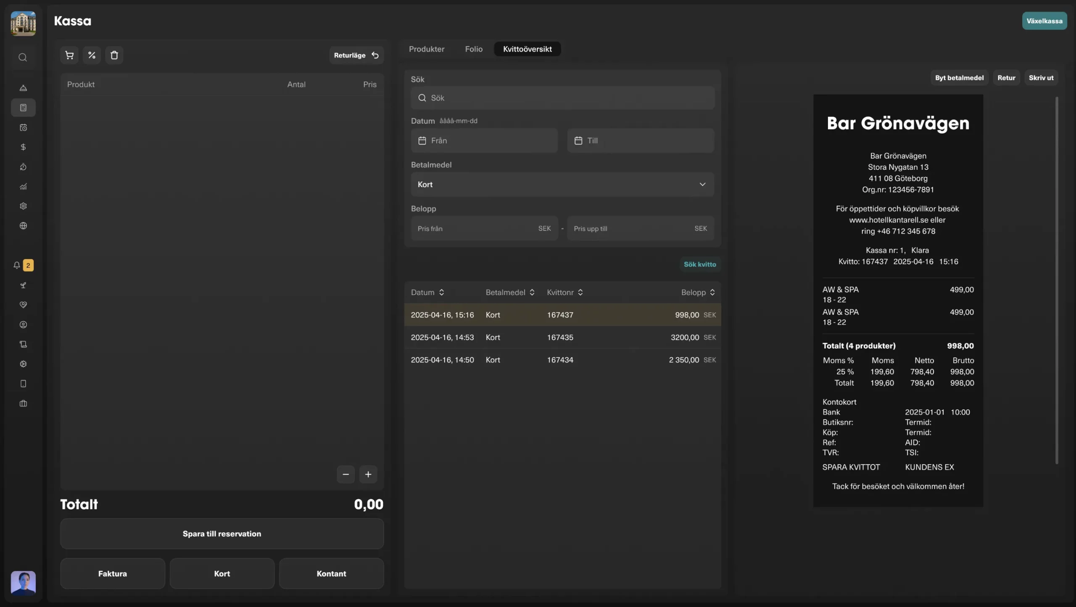Clear the cart with the trash icon

point(114,55)
